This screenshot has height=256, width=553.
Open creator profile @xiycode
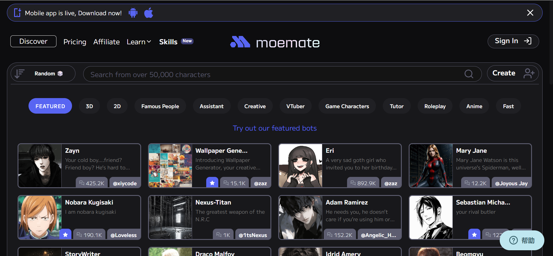click(x=125, y=183)
